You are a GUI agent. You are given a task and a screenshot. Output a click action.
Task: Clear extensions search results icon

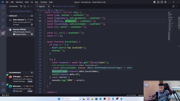(28, 6)
